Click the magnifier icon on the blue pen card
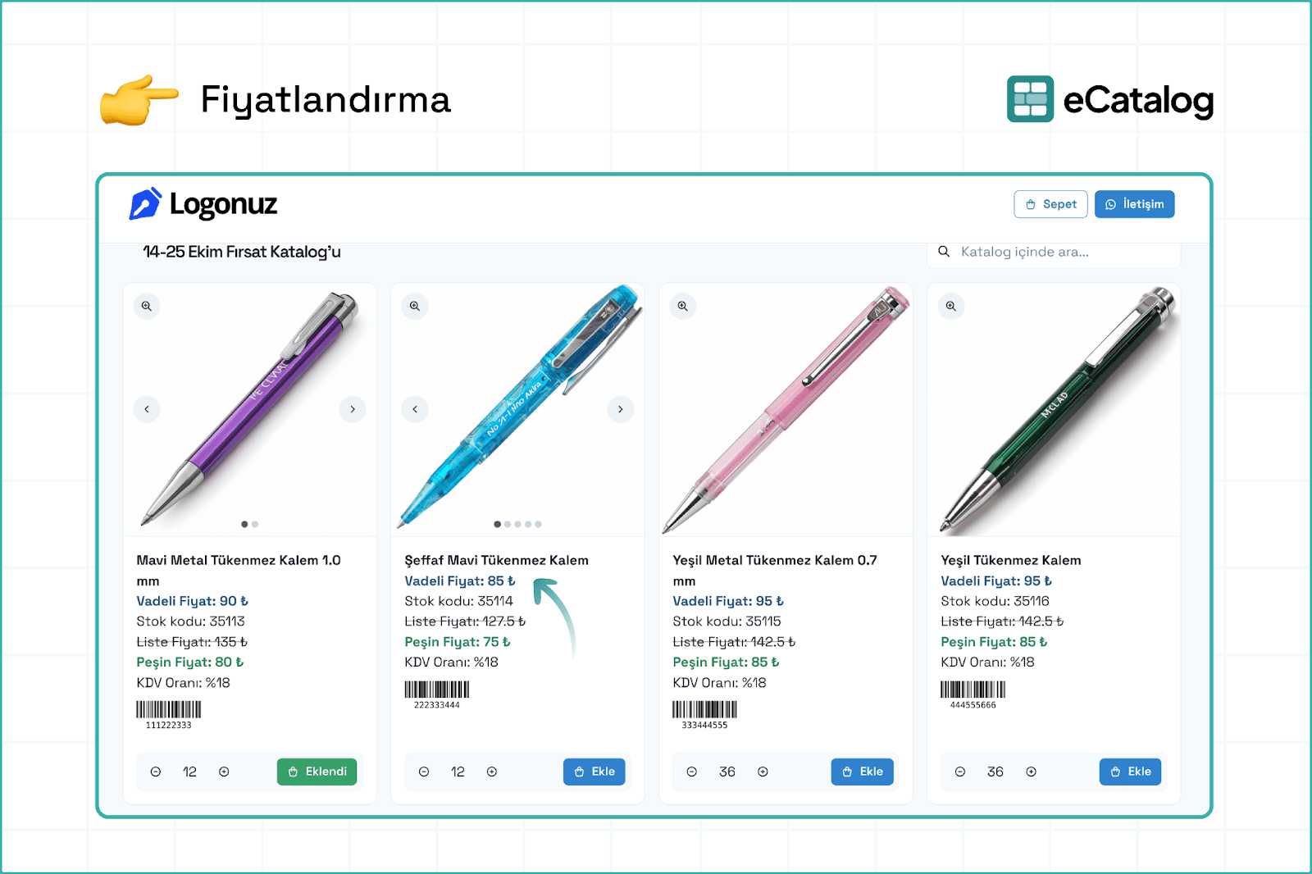The image size is (1312, 874). tap(415, 306)
